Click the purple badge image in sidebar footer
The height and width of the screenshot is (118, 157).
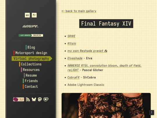(x=19, y=99)
